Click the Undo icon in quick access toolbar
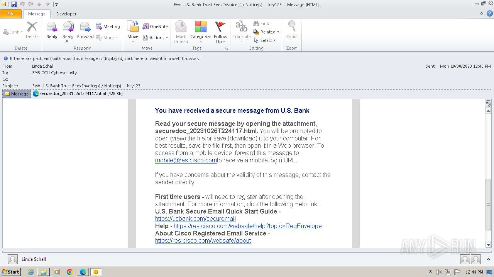Image resolution: width=494 pixels, height=277 pixels. click(x=22, y=4)
